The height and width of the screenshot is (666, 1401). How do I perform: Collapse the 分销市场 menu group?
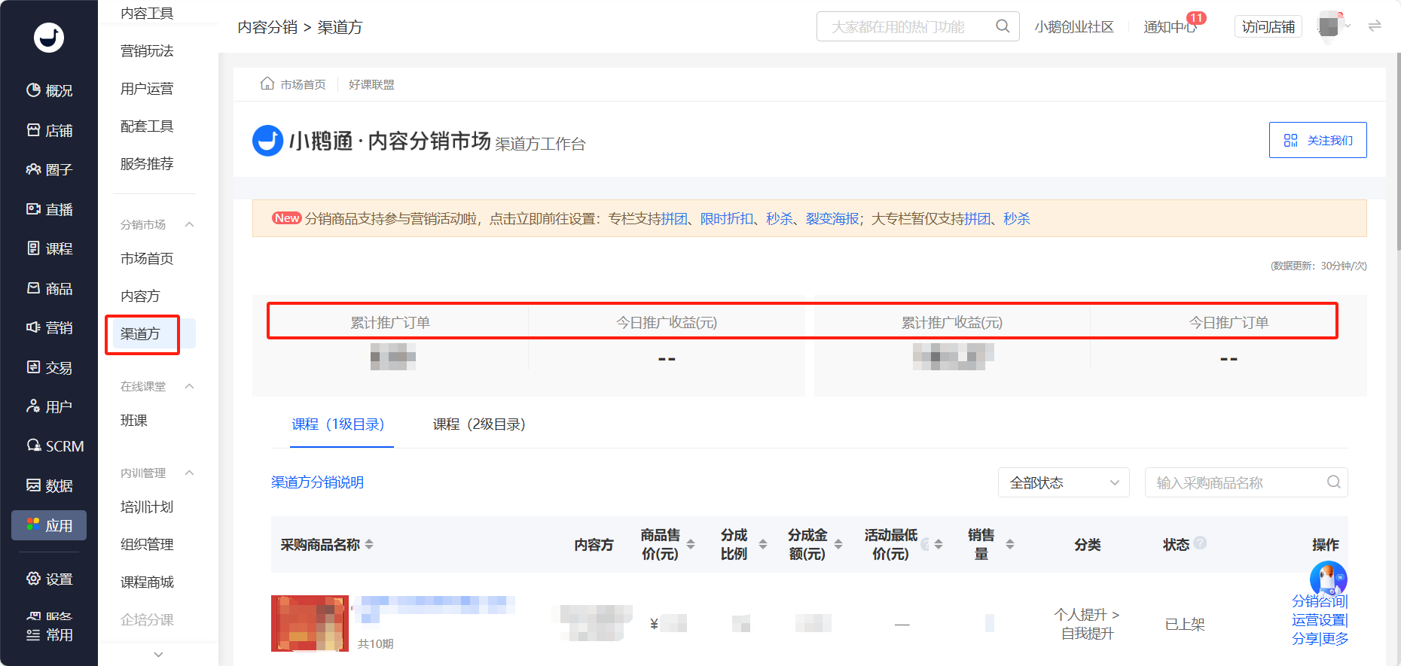pos(190,224)
